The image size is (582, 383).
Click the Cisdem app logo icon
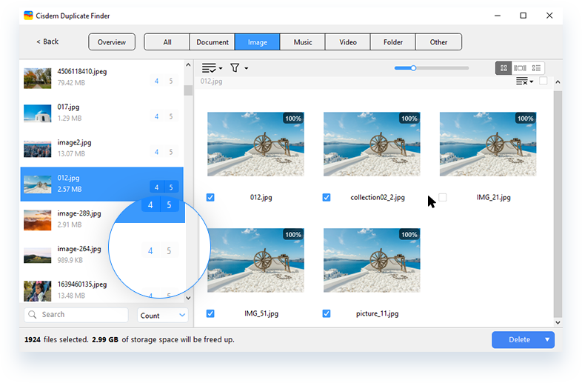[x=28, y=15]
